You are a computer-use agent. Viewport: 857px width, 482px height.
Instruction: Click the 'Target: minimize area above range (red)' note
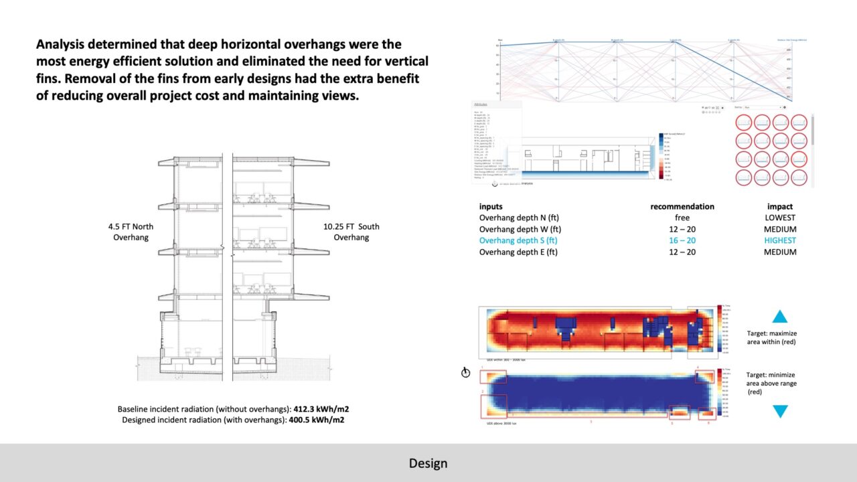click(772, 384)
